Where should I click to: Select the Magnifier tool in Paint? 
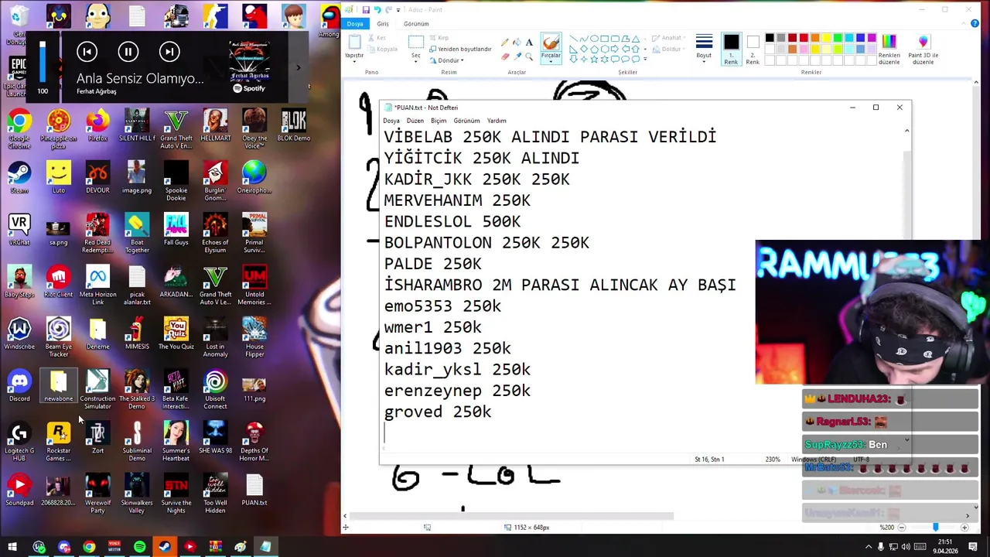(529, 56)
